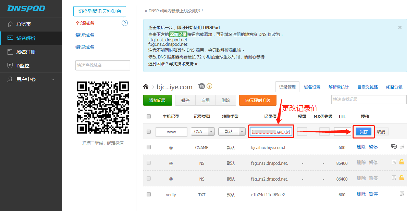Open 域名解析 in the left sidebar
Viewport: 418px width, 211px height.
pyautogui.click(x=31, y=38)
